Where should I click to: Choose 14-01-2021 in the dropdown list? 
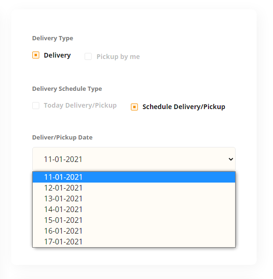[x=134, y=209]
